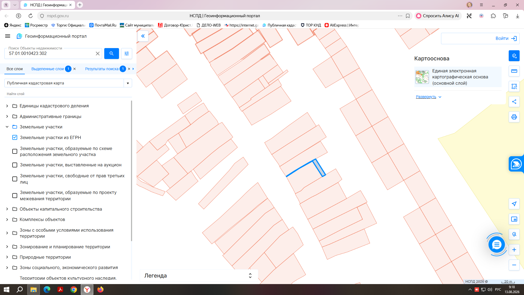Open Windows Start menu

click(x=7, y=290)
